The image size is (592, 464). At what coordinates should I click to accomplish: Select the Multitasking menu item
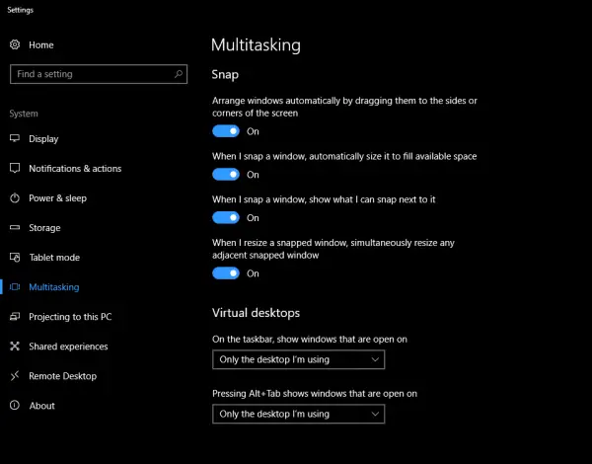[54, 287]
